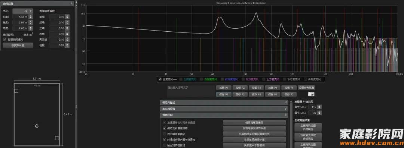Click the 低音炮移至角落与墙面中点 button
Screen dimensions: 404x148
[254, 134]
